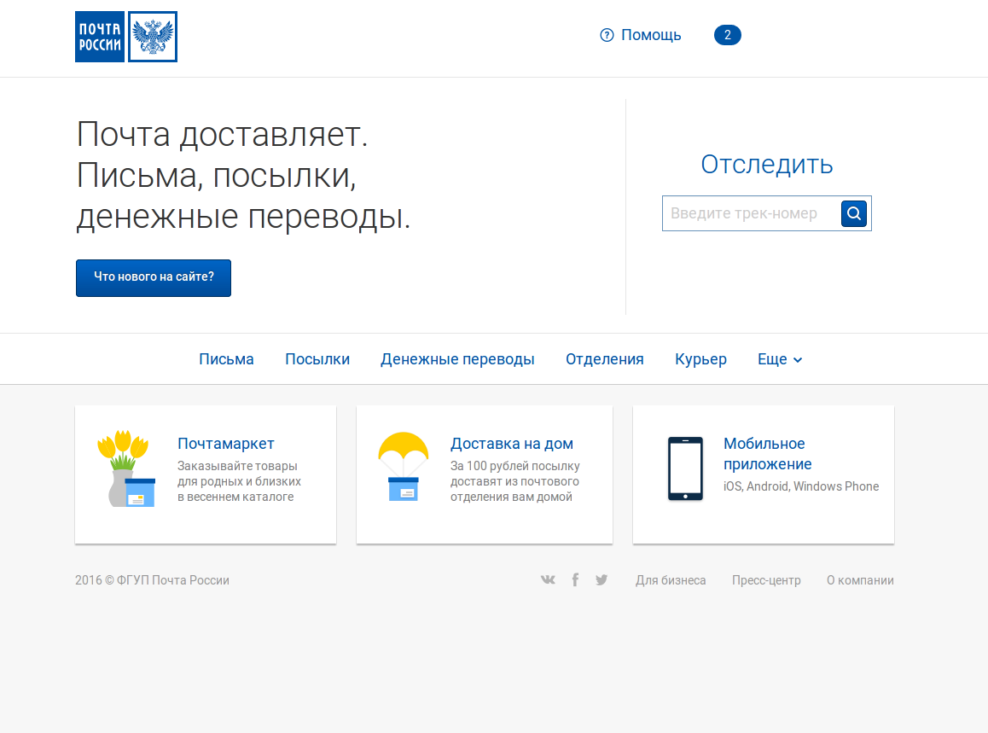Click the iOS, Android, Windows Phone text
Viewport: 988px width, 733px height.
(x=801, y=486)
